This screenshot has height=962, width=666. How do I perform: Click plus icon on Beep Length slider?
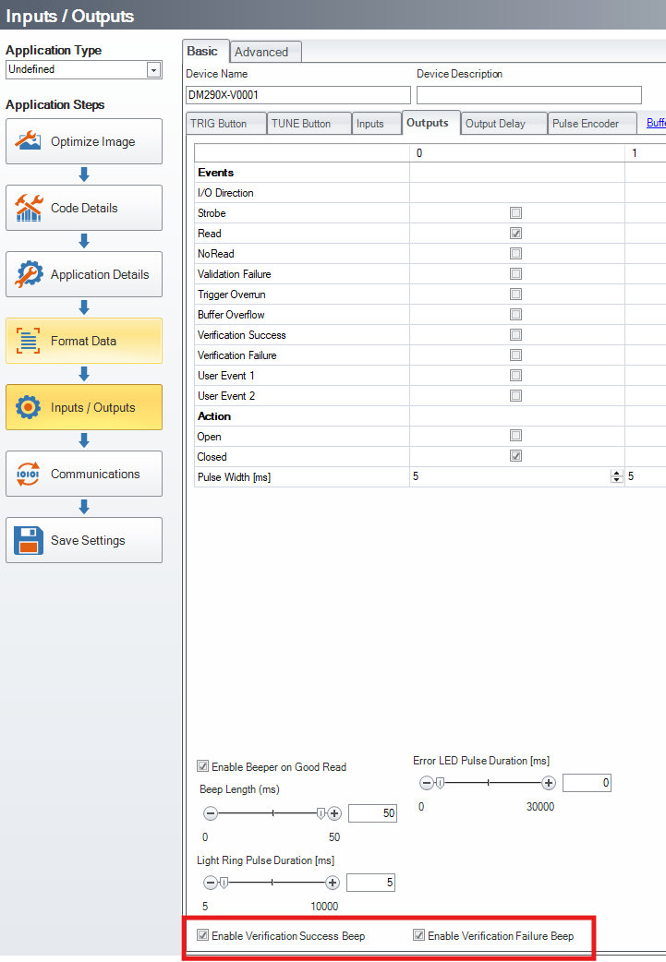334,813
